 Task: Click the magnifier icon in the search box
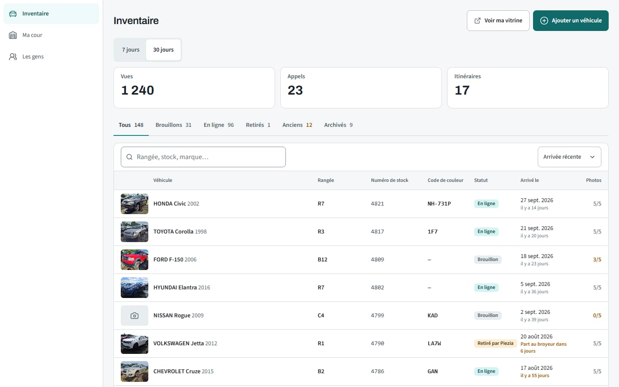(x=129, y=157)
